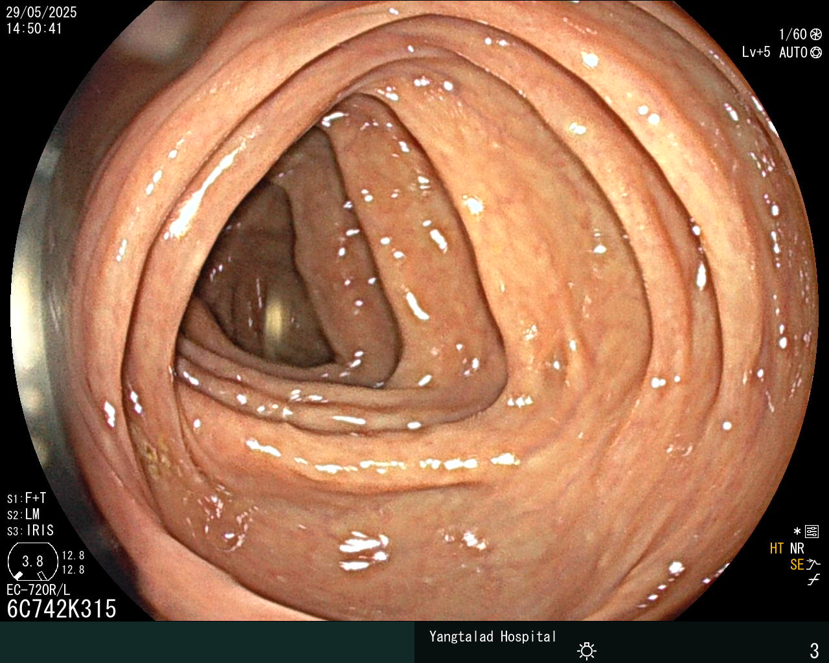Click the S3:IRIS switch assignment
The width and height of the screenshot is (829, 663).
pos(30,531)
